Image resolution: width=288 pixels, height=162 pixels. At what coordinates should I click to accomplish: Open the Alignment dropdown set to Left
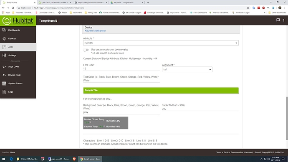coord(187,69)
